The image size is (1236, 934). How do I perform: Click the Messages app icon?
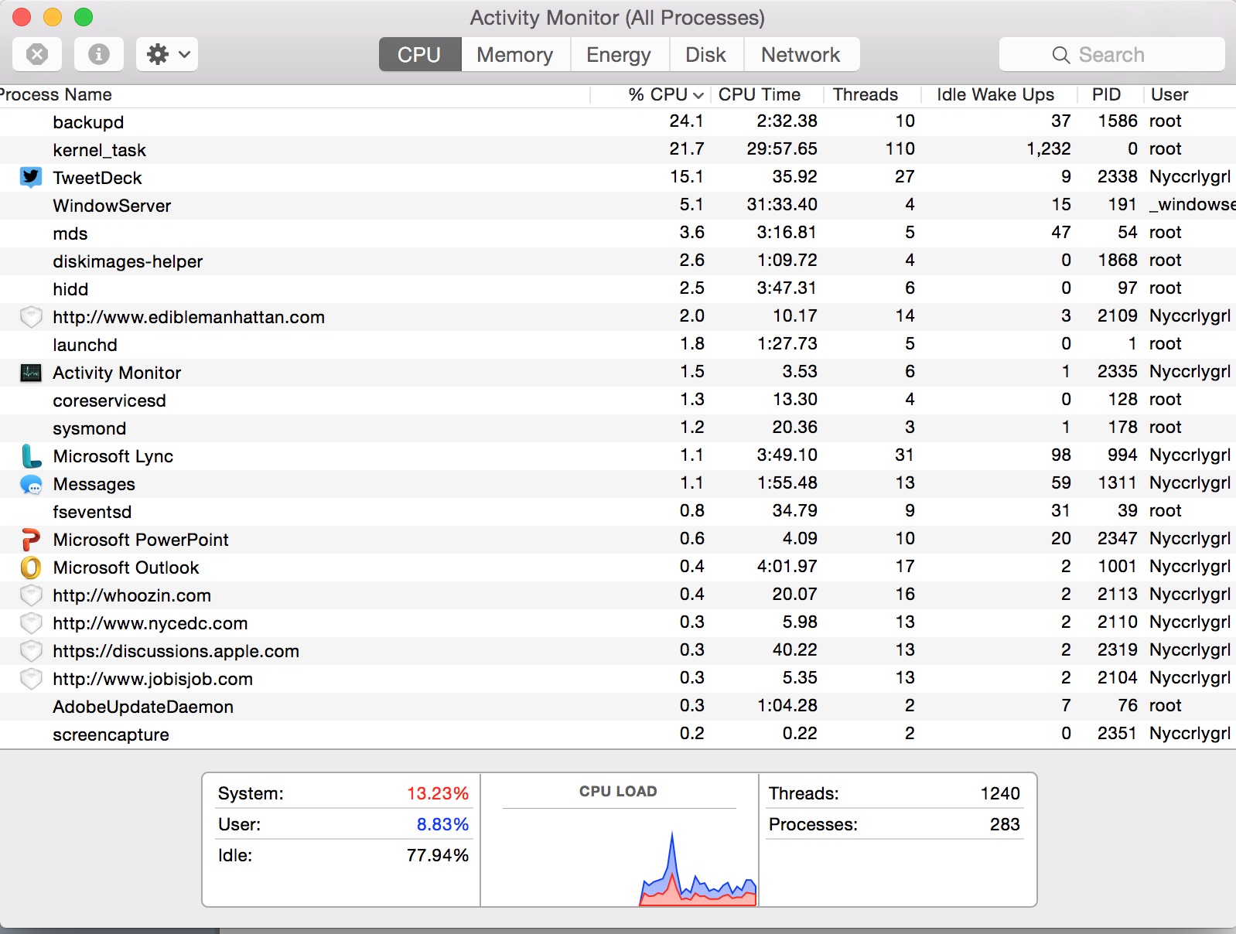coord(31,484)
